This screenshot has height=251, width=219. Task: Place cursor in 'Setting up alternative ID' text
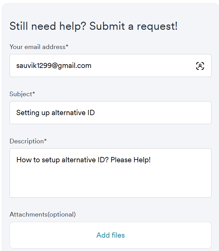55,113
